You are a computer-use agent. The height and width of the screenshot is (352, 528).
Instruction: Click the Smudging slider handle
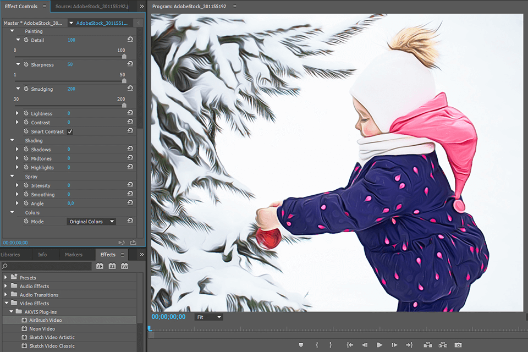coord(124,105)
